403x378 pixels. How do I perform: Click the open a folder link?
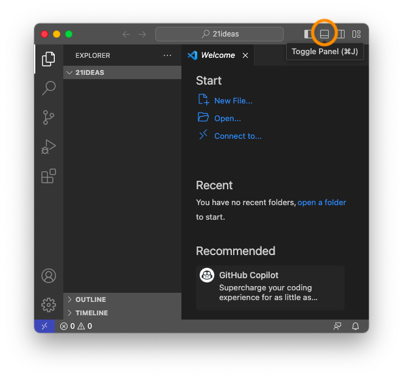pyautogui.click(x=321, y=202)
